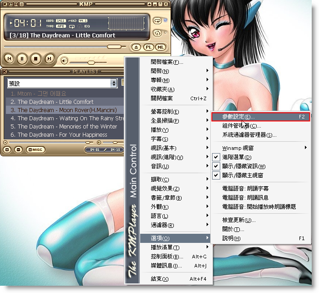Remove item with playlist minus button
This screenshot has height=293, width=319.
18,150
